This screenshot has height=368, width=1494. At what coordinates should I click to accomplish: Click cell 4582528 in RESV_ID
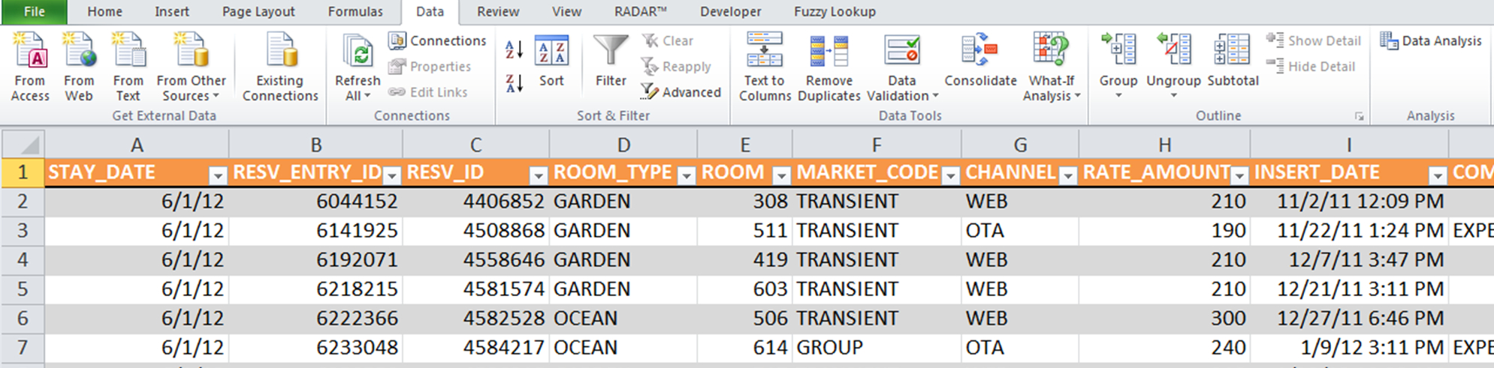(x=475, y=318)
